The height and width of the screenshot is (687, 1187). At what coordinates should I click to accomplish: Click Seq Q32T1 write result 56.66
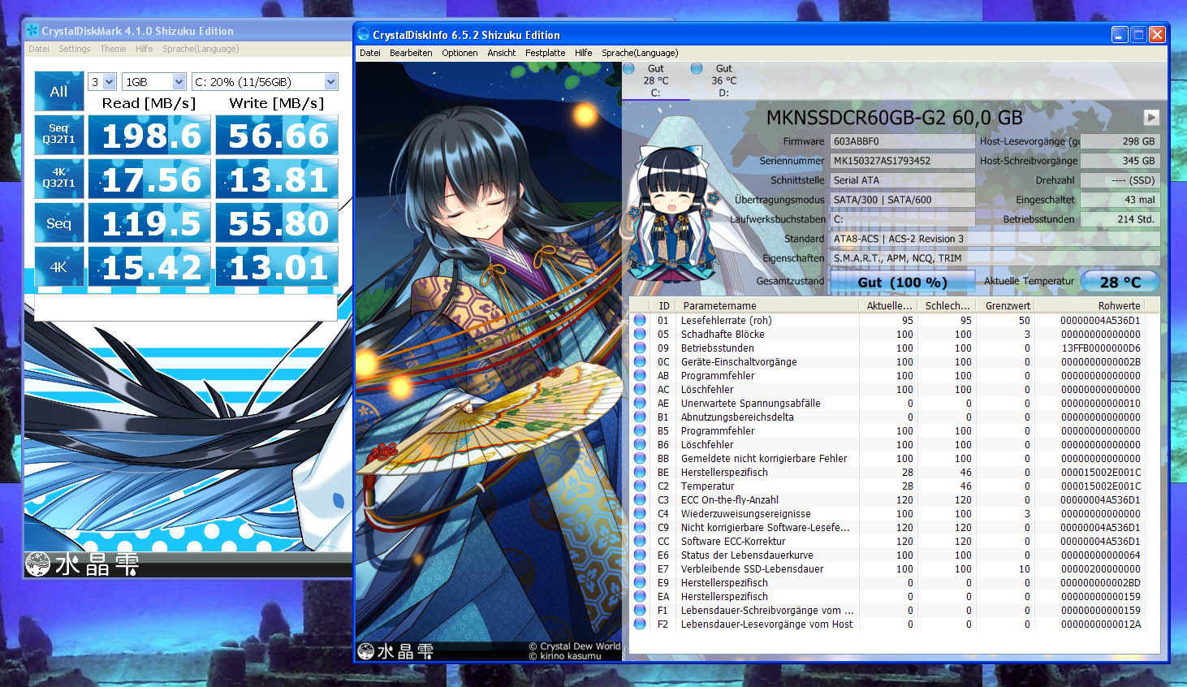tap(277, 135)
